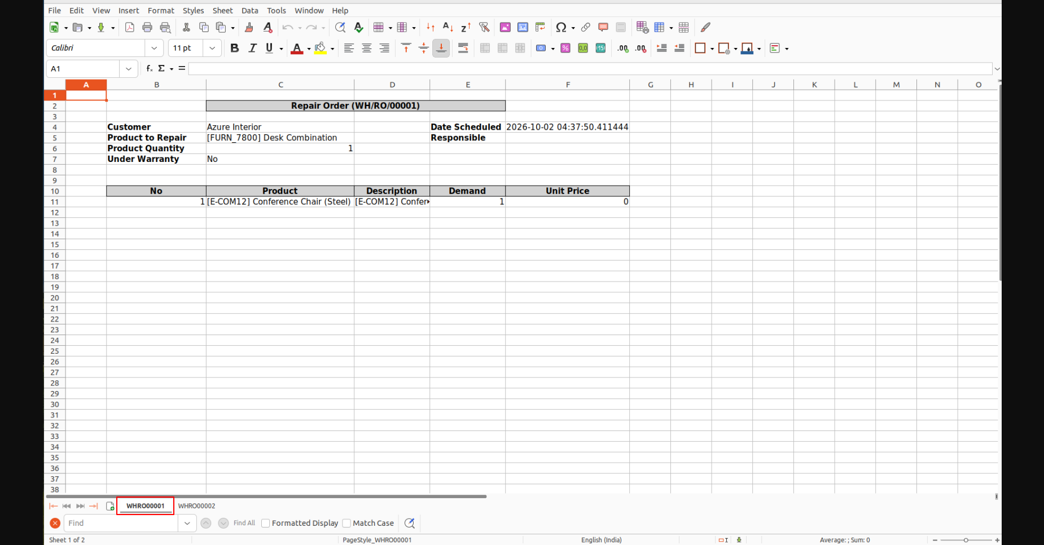This screenshot has width=1044, height=545.
Task: Switch to the WHRO00002 sheet tab
Action: click(x=196, y=506)
